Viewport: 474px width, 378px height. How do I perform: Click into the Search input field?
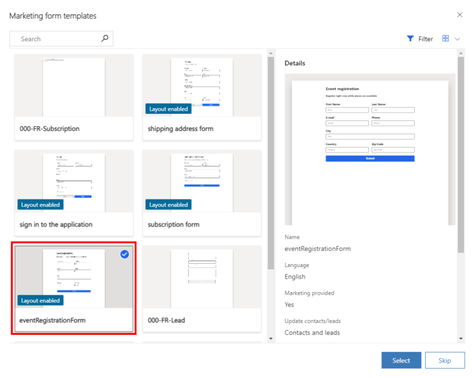[x=61, y=39]
